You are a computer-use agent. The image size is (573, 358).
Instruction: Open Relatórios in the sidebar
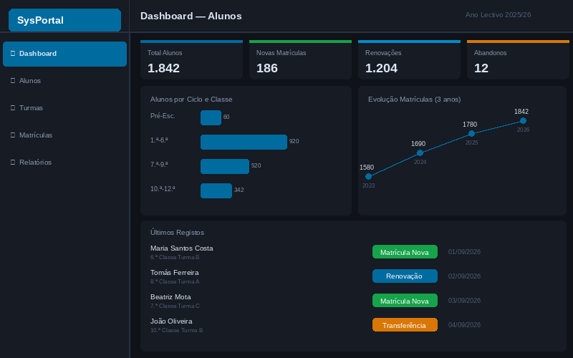tap(64, 163)
